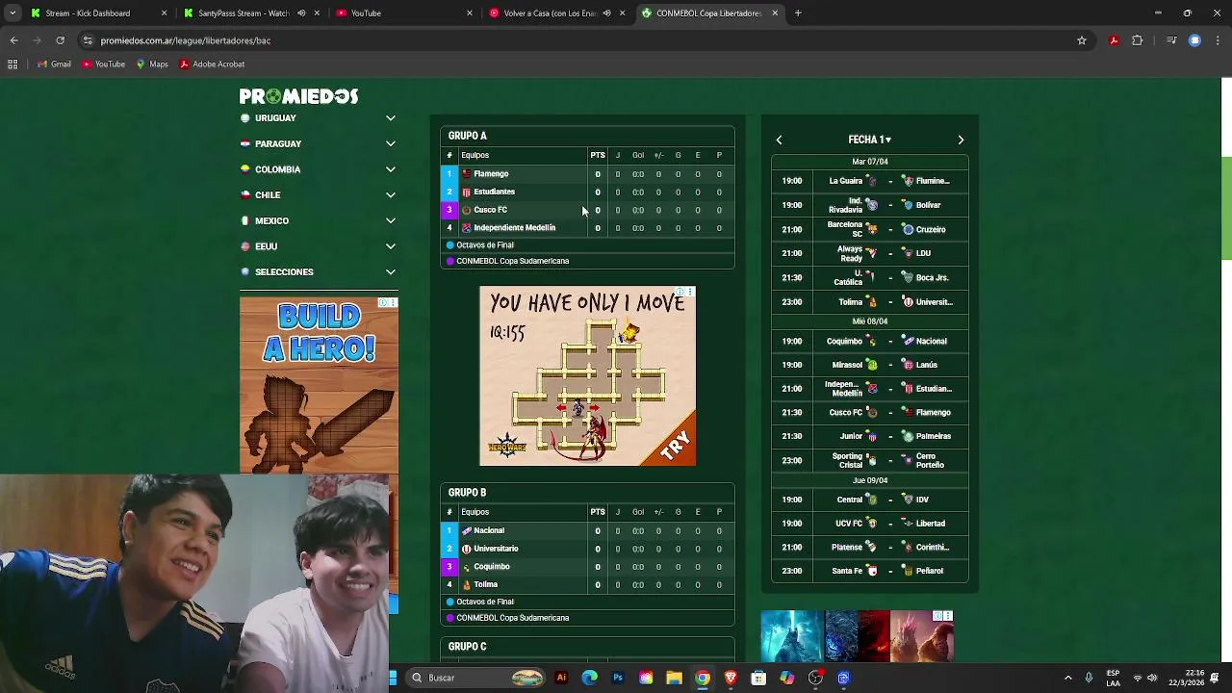Open Tolima team in Grupo B table

(485, 584)
